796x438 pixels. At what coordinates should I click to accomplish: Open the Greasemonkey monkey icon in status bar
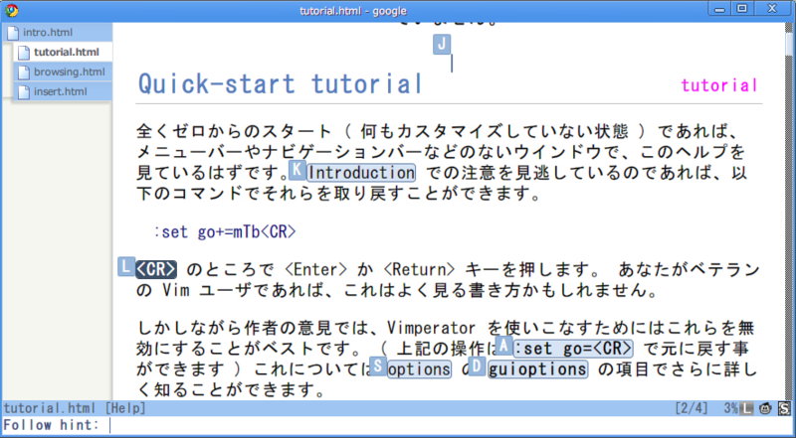(765, 408)
